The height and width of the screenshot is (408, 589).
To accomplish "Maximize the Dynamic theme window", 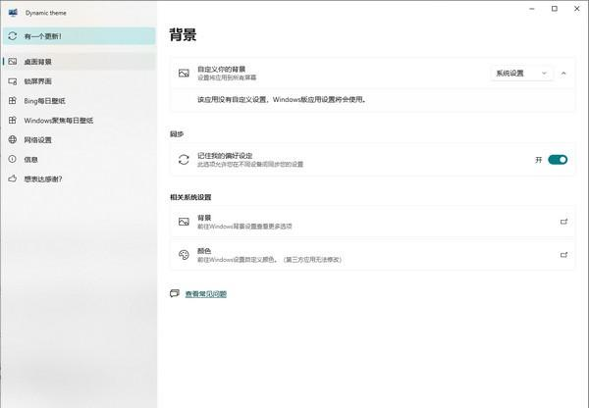I will click(x=555, y=9).
